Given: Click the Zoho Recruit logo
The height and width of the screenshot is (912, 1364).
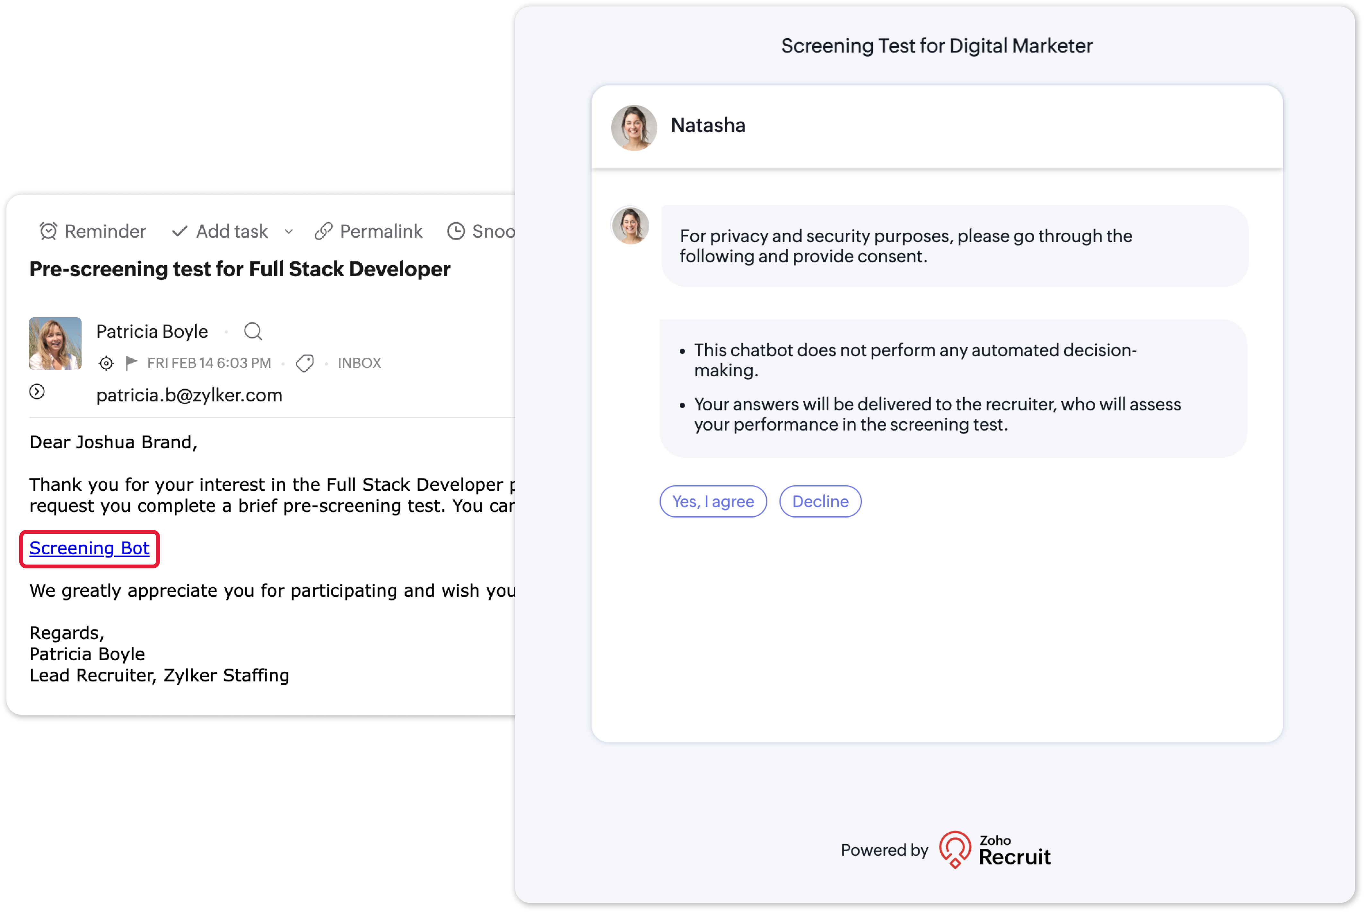Looking at the screenshot, I should coord(995,850).
